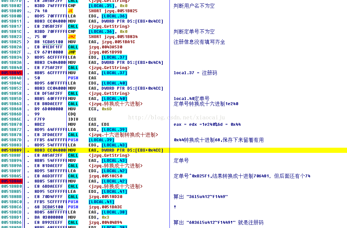Select hex bytes 68 3CBA5100
Image resolution: width=347 pixels, height=228 pixels.
[49, 207]
